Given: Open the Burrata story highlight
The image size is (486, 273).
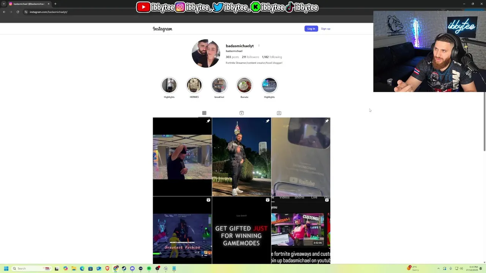Looking at the screenshot, I should [245, 85].
